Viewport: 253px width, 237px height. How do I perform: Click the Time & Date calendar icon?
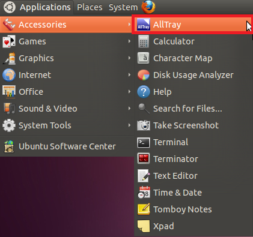point(144,193)
